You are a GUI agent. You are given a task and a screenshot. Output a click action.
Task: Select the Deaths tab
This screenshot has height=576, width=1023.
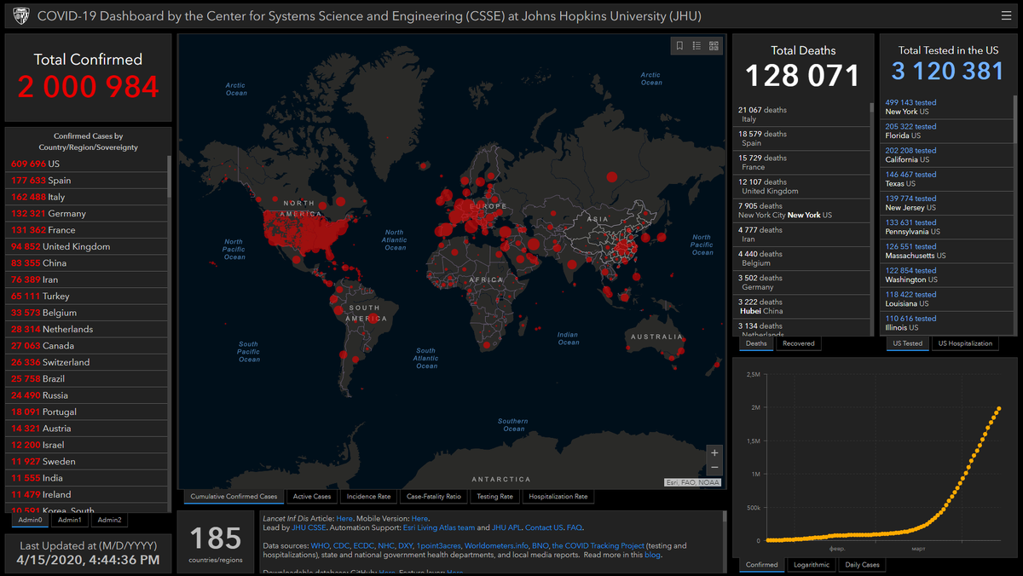pyautogui.click(x=756, y=343)
